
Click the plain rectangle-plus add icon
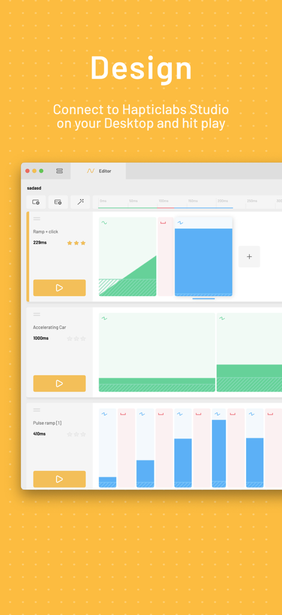point(36,202)
